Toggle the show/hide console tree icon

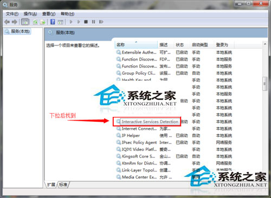tap(25, 22)
